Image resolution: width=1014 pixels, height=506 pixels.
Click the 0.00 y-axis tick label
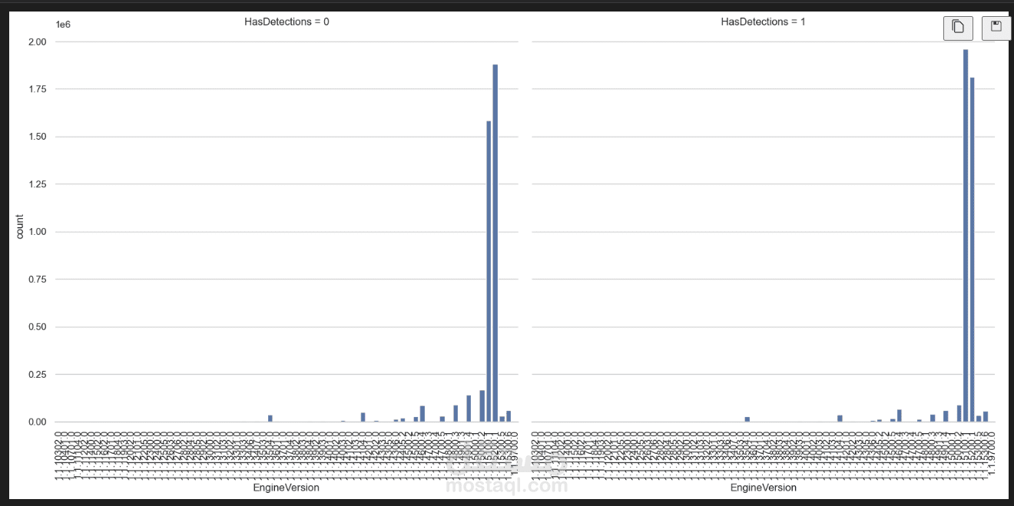pos(38,422)
